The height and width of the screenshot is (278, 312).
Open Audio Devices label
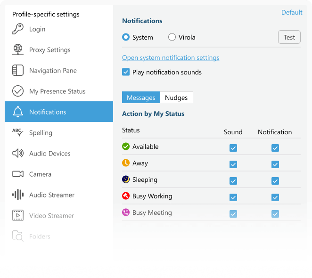pos(50,154)
